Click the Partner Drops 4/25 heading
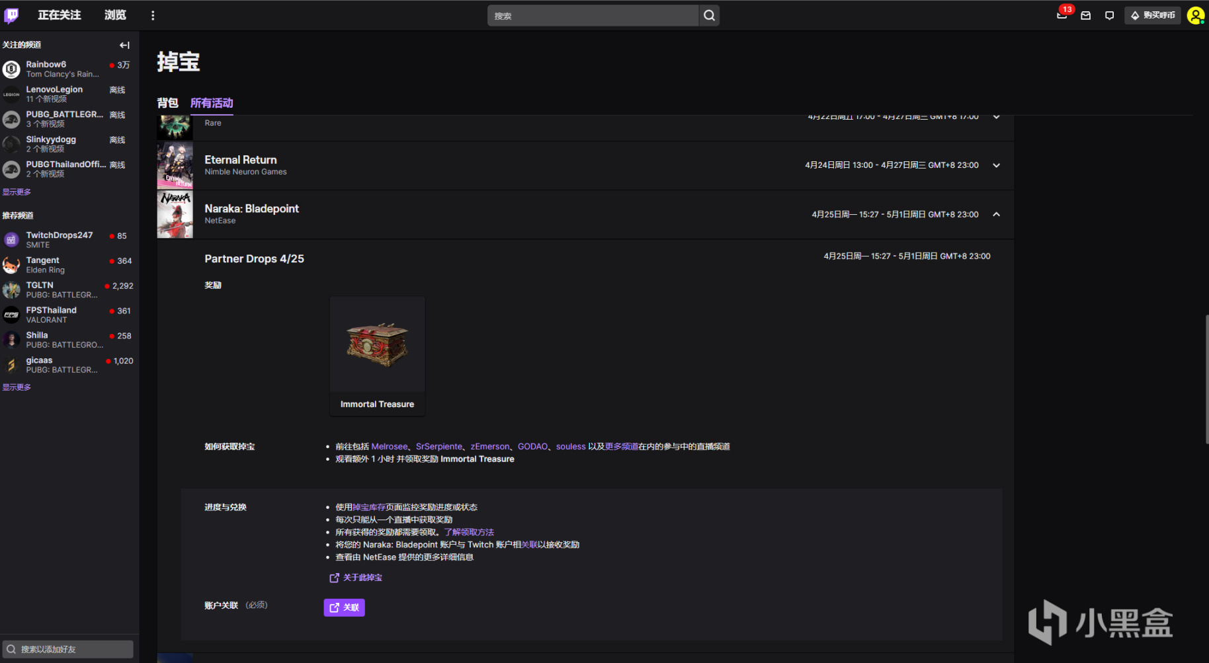Image resolution: width=1209 pixels, height=663 pixels. (254, 259)
